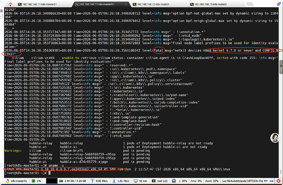Click the word 'fatal' in log
The height and width of the screenshot is (185, 283).
click(x=158, y=51)
